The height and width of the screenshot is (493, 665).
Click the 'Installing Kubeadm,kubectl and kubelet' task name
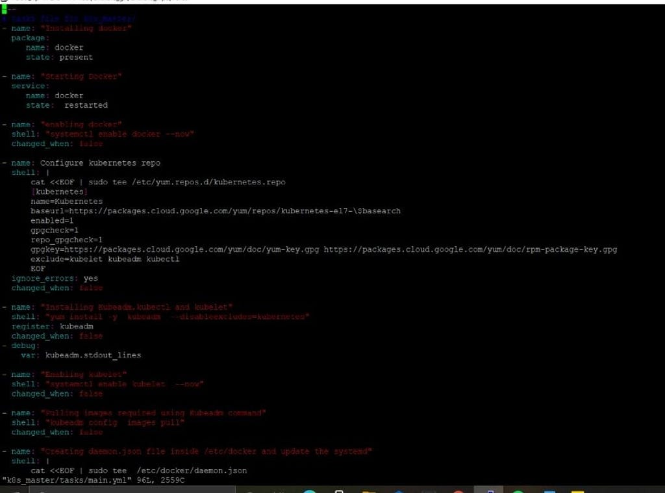(136, 307)
